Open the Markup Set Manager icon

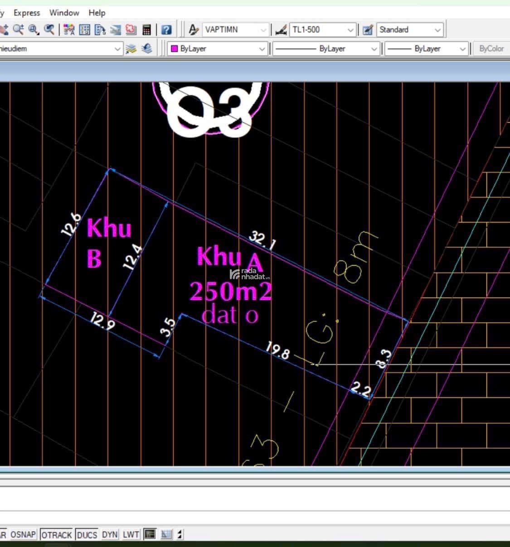(131, 30)
